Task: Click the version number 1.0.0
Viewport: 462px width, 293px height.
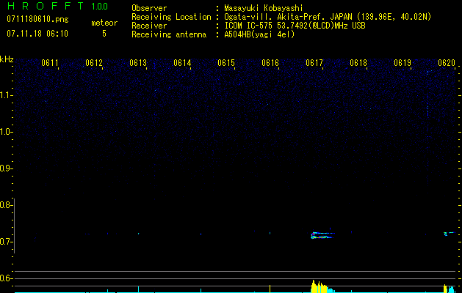Action: [99, 7]
